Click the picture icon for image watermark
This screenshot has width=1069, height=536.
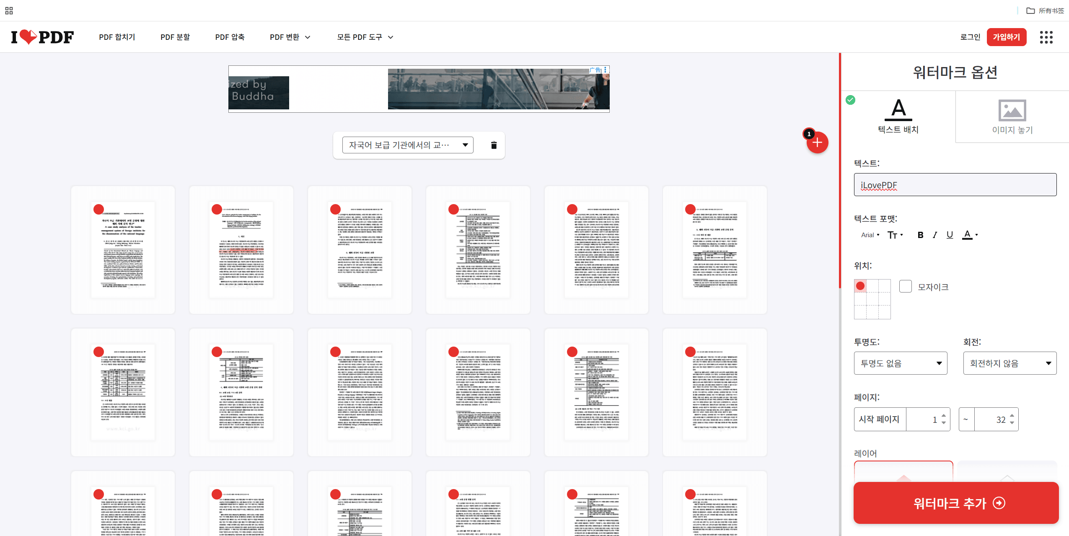coord(1012,110)
